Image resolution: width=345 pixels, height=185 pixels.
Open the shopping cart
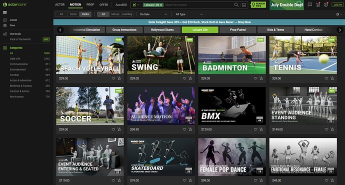[x=318, y=4]
